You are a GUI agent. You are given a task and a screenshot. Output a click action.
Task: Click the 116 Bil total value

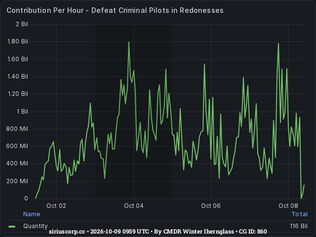299,226
